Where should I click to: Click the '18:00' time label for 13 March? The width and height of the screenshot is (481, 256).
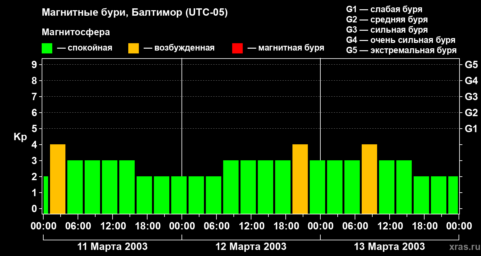pyautogui.click(x=424, y=226)
